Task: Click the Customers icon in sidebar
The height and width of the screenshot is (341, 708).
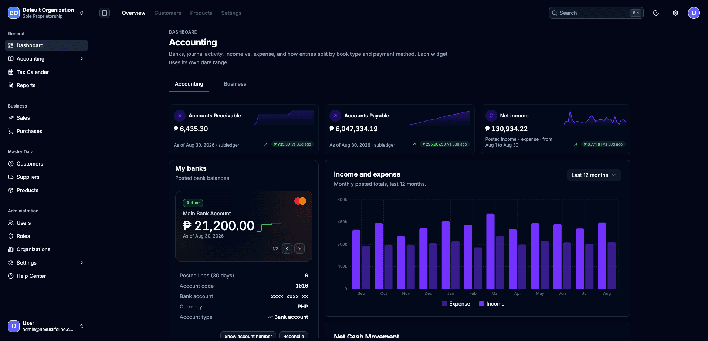Action: [11, 164]
